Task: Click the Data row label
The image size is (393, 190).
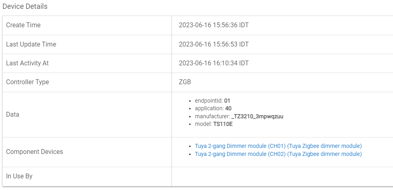Action: (12, 114)
